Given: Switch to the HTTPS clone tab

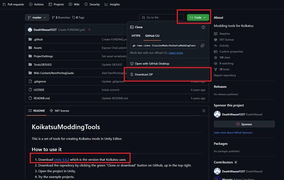Looking at the screenshot, I should [136, 36].
